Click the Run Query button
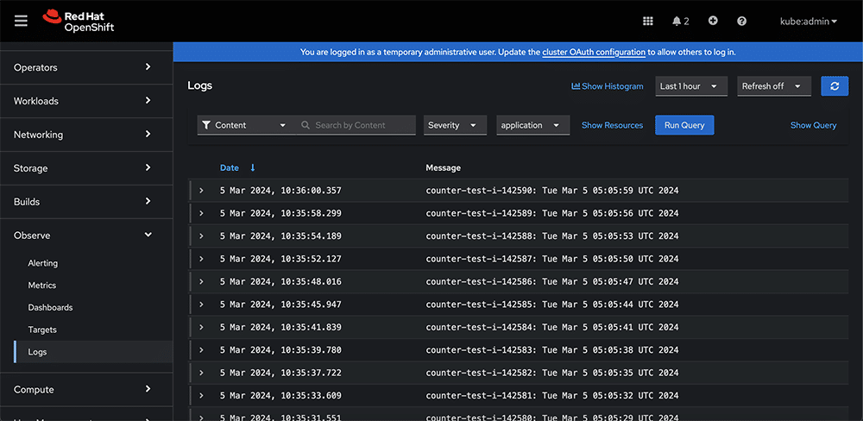863x421 pixels. (x=683, y=125)
